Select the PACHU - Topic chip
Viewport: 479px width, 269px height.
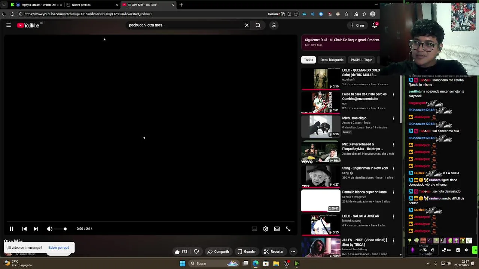361,60
